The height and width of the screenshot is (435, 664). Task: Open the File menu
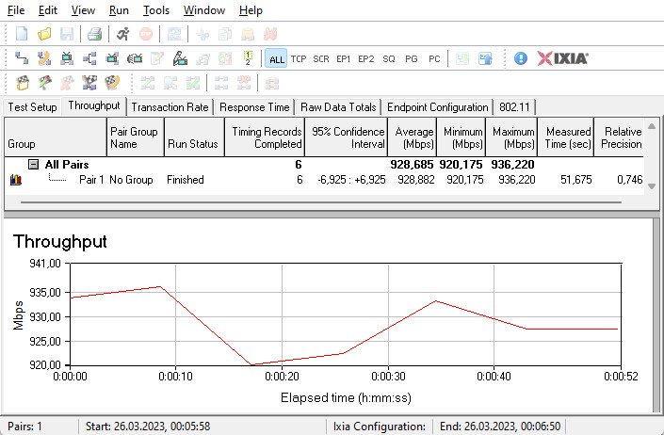(x=16, y=10)
